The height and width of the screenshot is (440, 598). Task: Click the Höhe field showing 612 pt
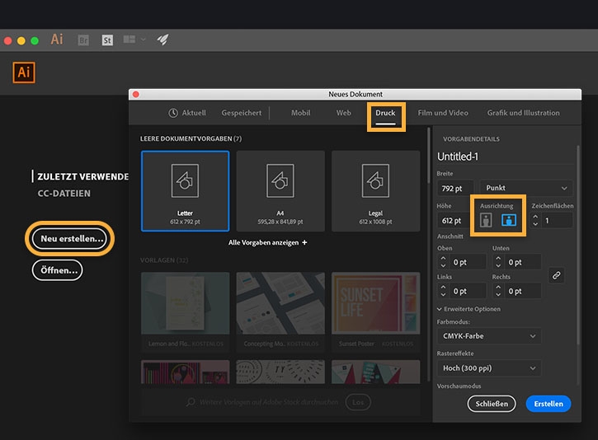(454, 221)
